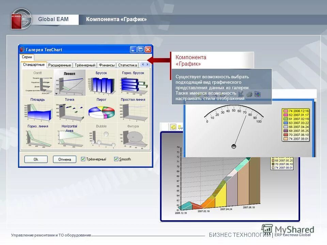This screenshot has width=327, height=245.
Task: Toggle the Smooth checkbox
Action: 116,159
